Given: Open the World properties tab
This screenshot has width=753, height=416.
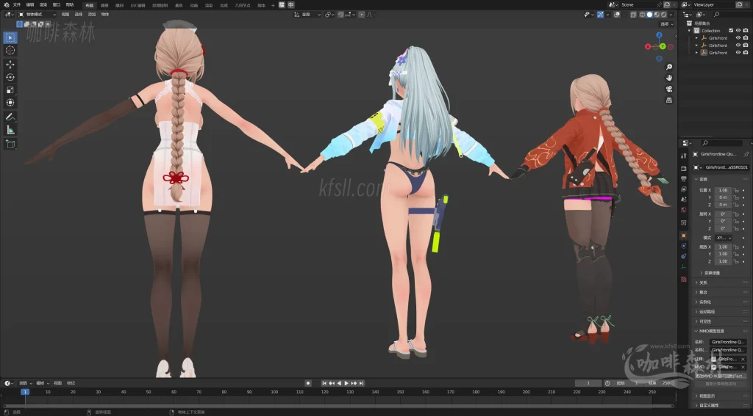Looking at the screenshot, I should click(683, 210).
